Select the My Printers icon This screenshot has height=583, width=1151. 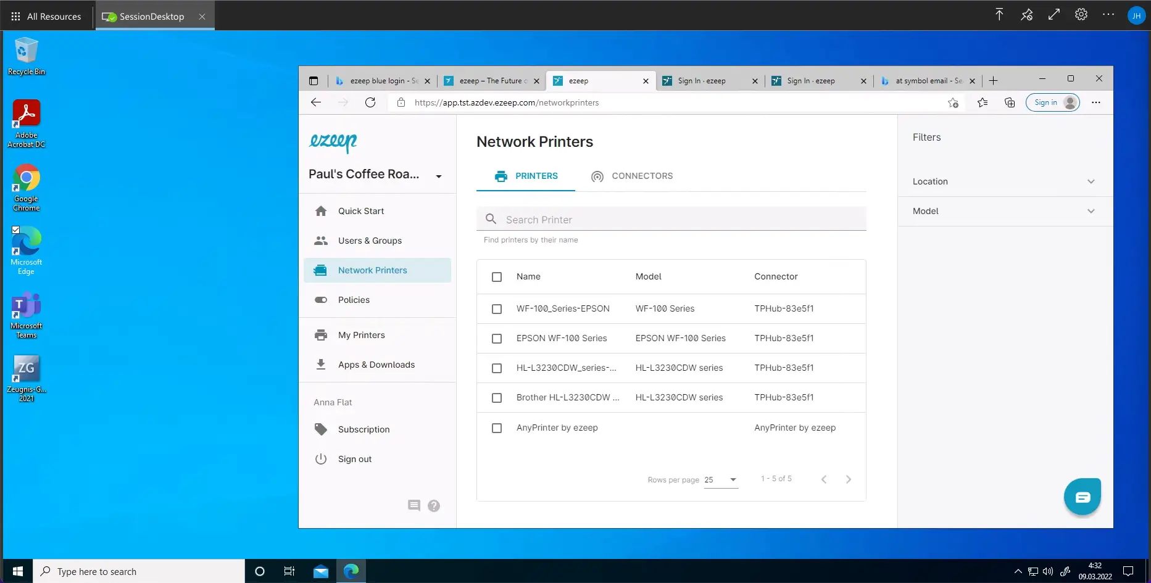[322, 334]
